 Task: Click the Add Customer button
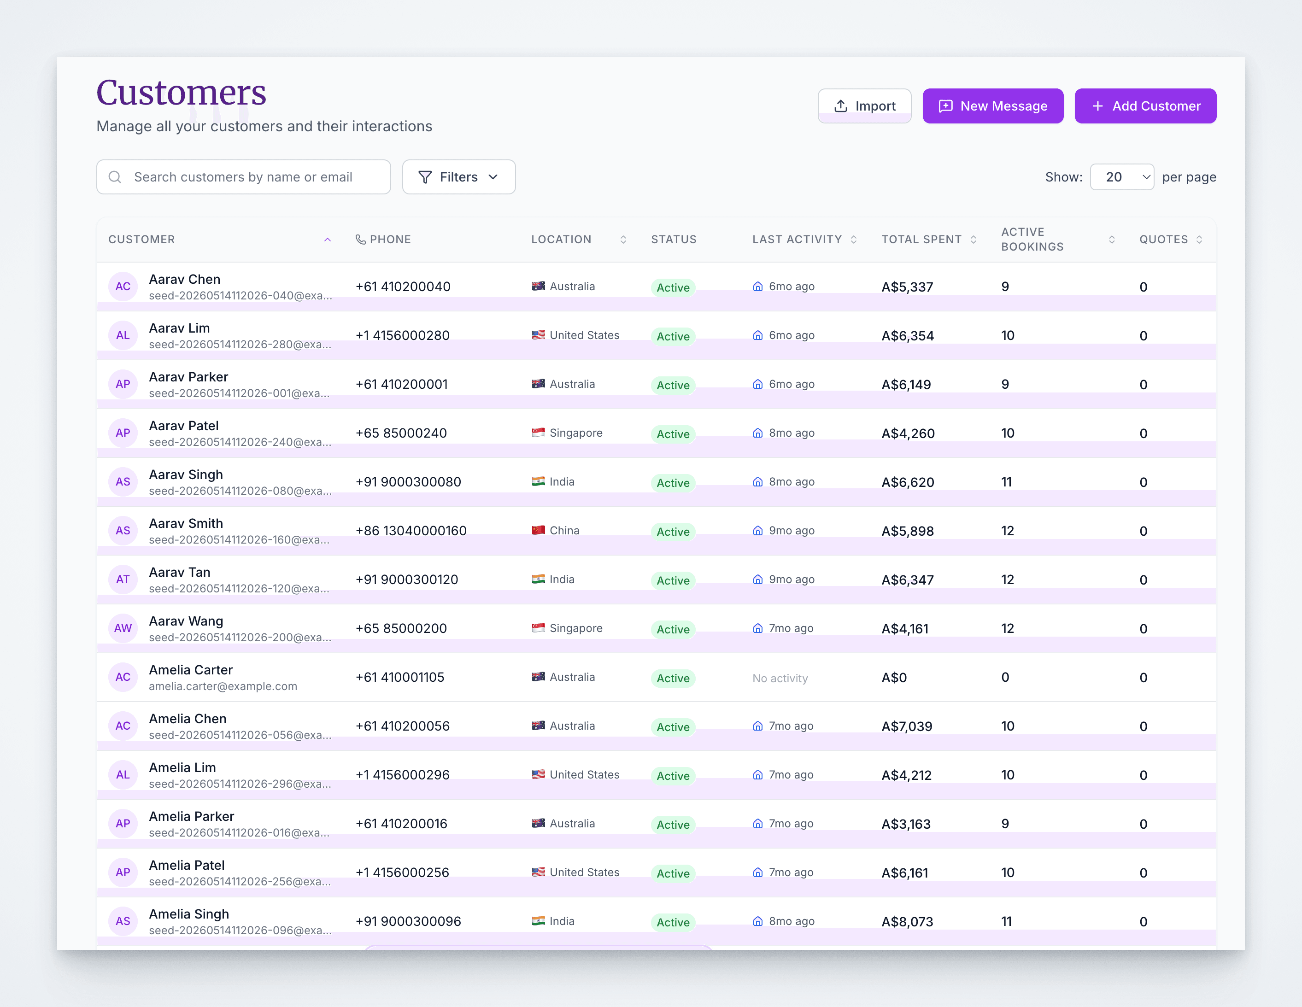click(x=1145, y=106)
